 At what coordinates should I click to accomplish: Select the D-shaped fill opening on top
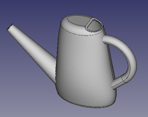[x=95, y=25]
